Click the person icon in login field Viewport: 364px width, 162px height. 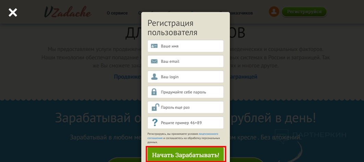pyautogui.click(x=154, y=77)
